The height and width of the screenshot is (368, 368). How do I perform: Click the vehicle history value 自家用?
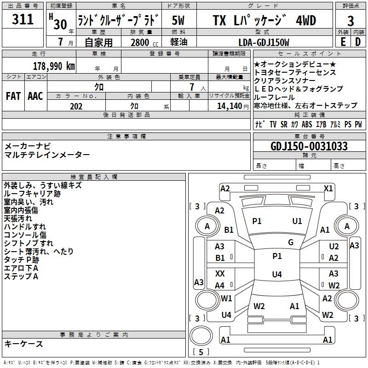98,42
